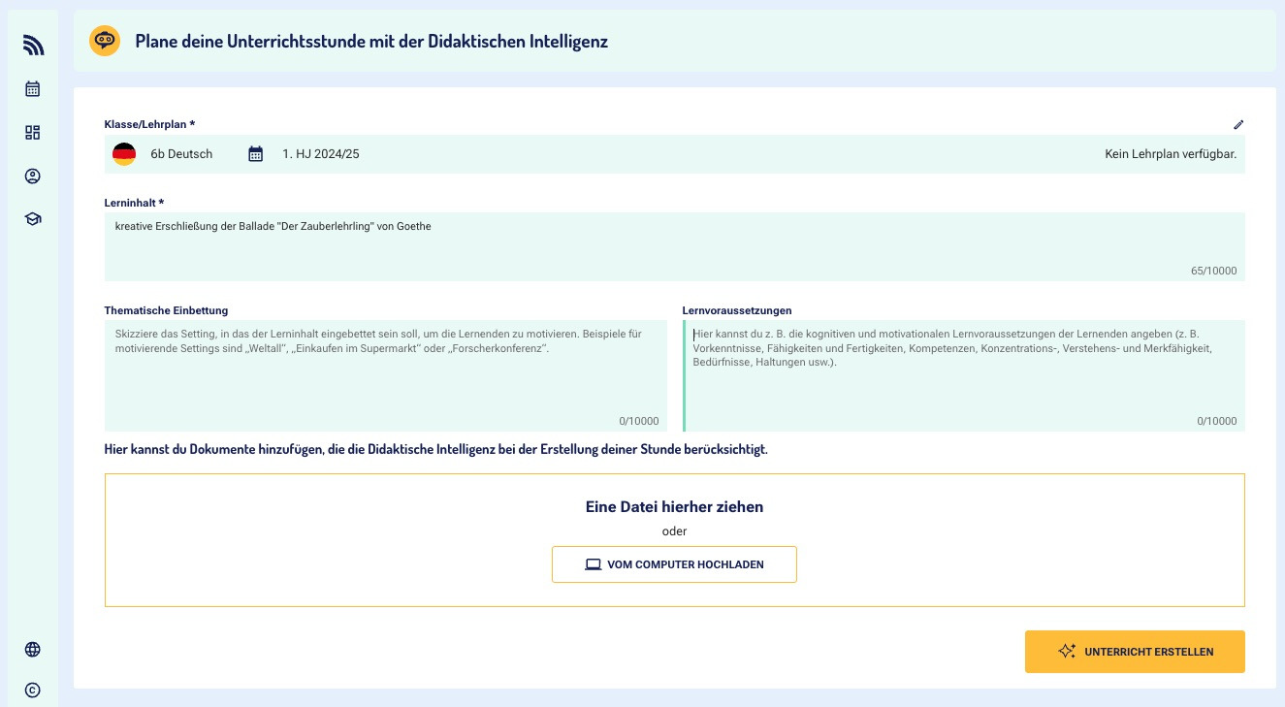The height and width of the screenshot is (707, 1285).
Task: Open the calendar page from sidebar
Action: tap(33, 89)
